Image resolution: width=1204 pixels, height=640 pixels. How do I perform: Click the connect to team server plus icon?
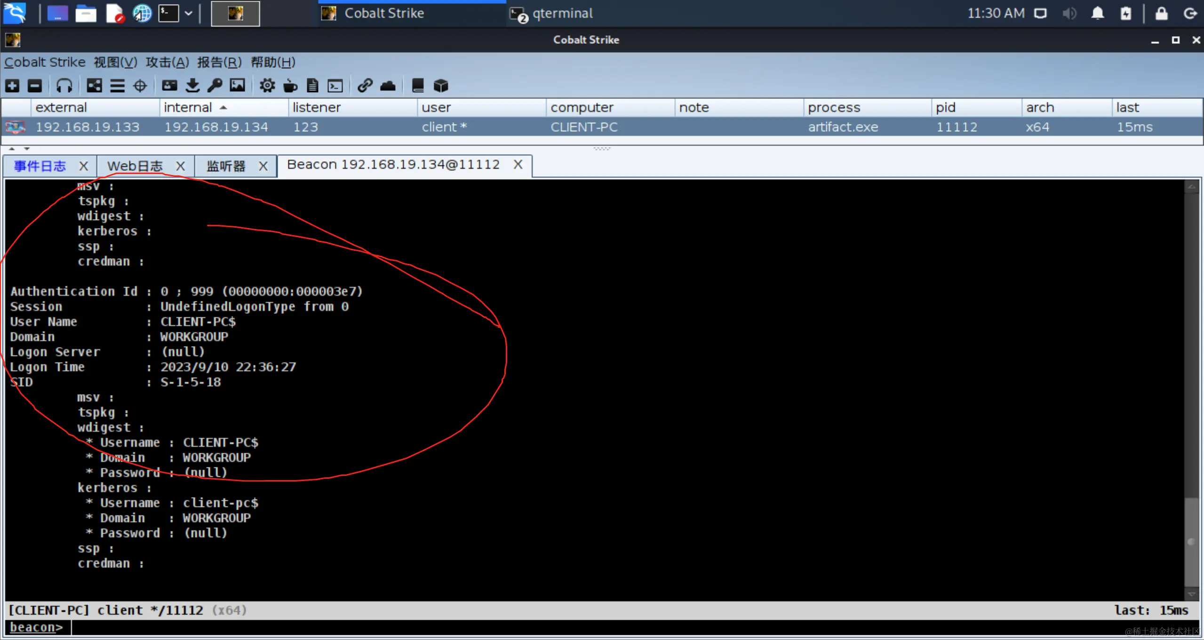[x=12, y=86]
